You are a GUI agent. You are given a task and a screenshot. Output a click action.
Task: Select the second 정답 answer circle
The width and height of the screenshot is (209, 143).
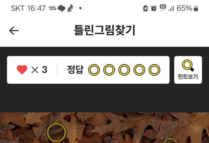109,70
